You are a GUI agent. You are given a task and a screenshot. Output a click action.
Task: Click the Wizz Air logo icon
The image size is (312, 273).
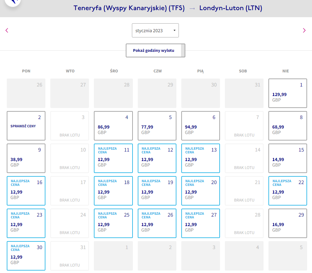click(x=13, y=2)
